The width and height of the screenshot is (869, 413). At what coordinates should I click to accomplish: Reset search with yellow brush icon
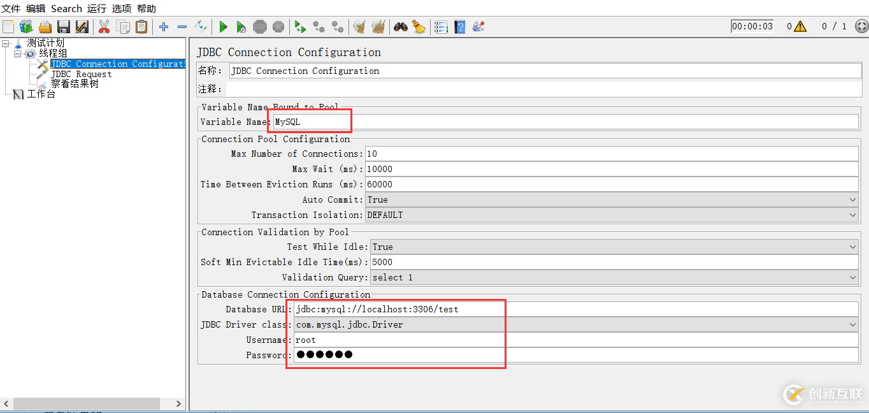(419, 27)
